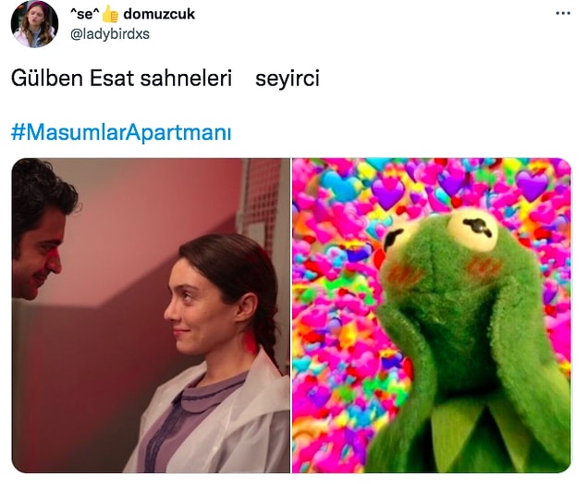
Task: Open the @ladybirdxs profile handle
Action: [x=110, y=34]
